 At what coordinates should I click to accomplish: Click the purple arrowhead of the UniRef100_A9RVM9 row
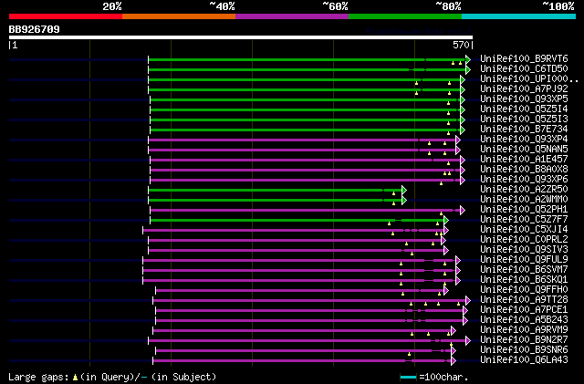pyautogui.click(x=454, y=331)
